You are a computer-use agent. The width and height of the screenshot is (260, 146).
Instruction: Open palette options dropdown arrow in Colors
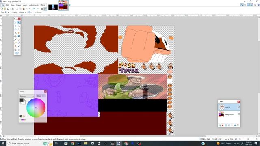coord(26,116)
